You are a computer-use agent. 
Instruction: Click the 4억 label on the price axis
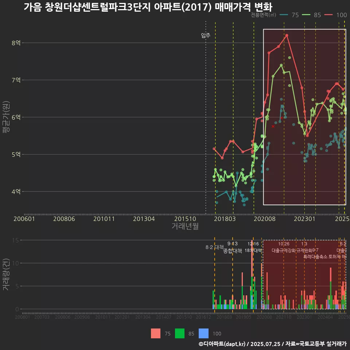[16, 191]
